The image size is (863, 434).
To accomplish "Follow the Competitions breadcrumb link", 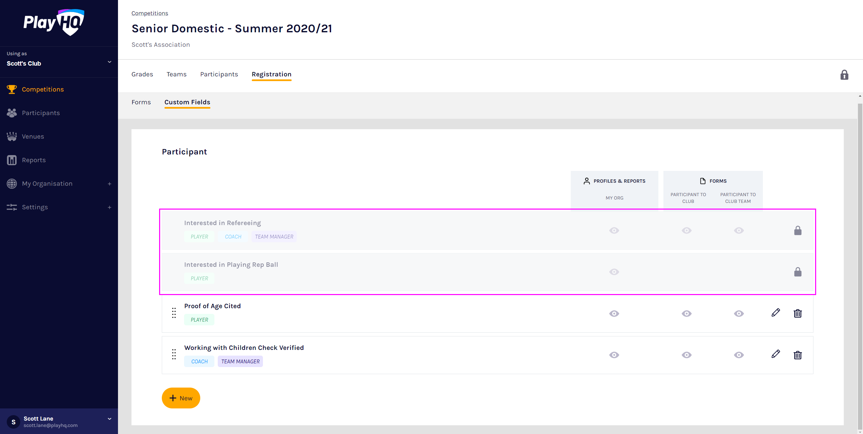I will point(150,13).
